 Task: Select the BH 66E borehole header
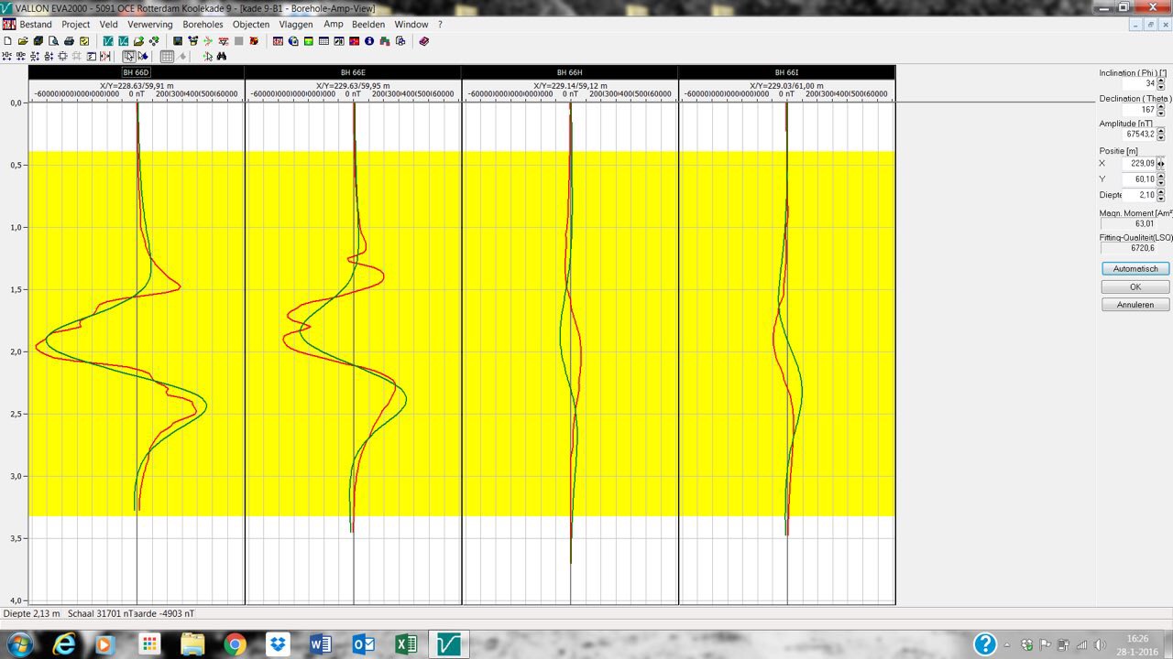point(353,72)
